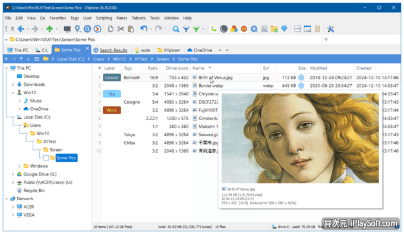This screenshot has height=234, width=404.
Task: Click the breadcrumb bar back arrow
Action: tap(7, 59)
